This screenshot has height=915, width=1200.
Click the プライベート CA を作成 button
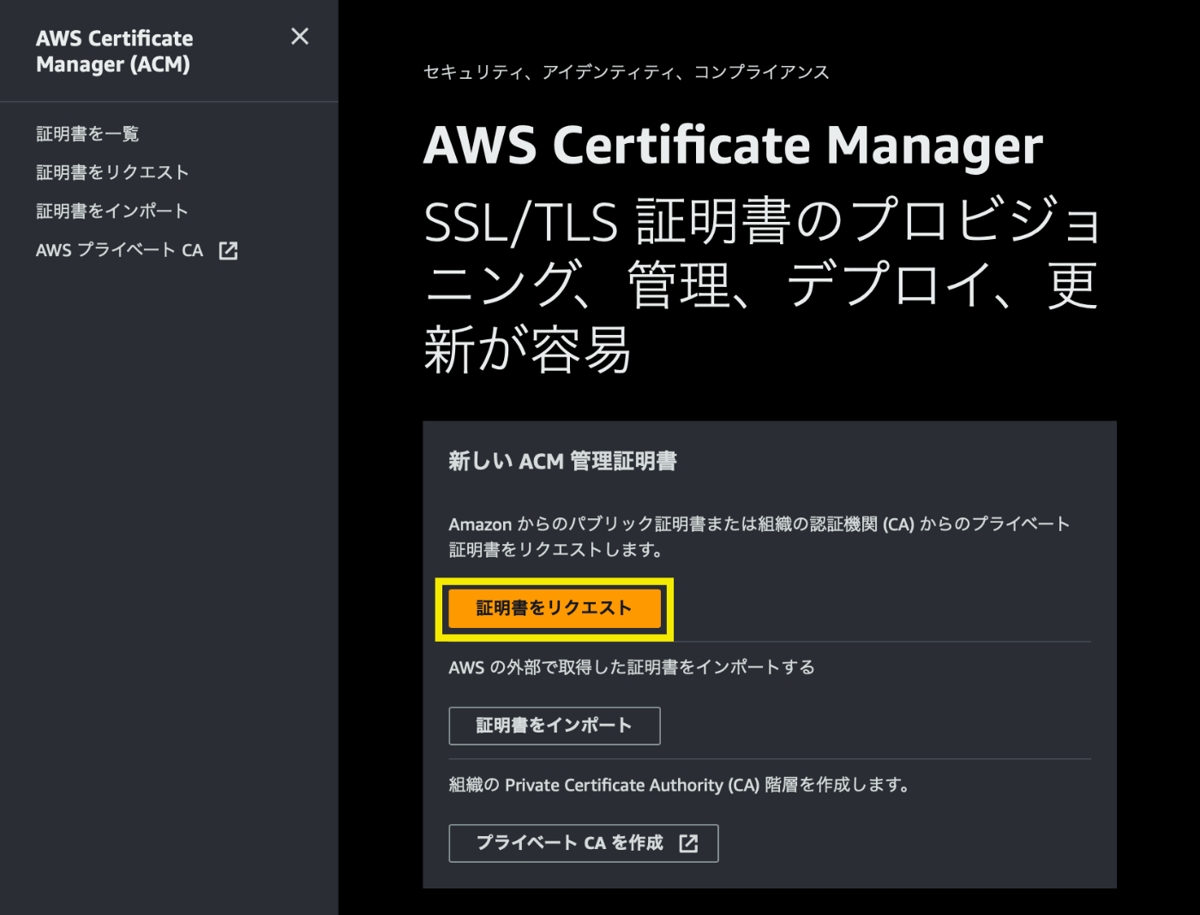coord(584,843)
